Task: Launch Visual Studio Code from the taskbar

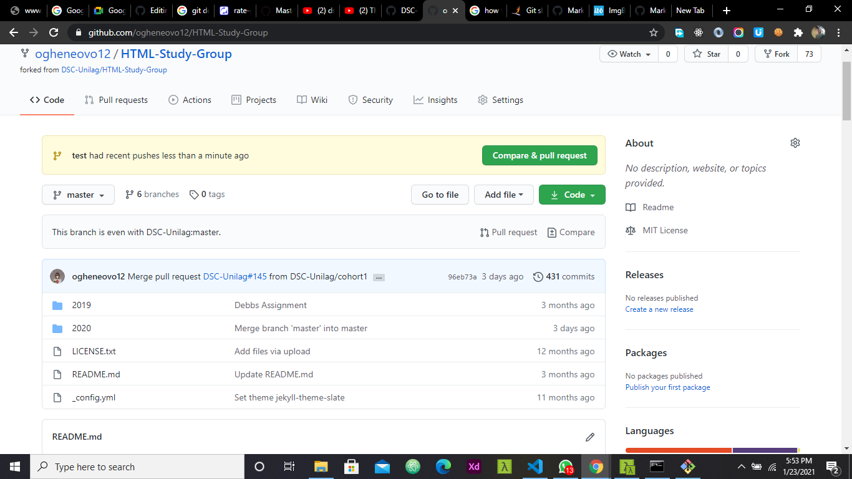Action: click(x=535, y=467)
